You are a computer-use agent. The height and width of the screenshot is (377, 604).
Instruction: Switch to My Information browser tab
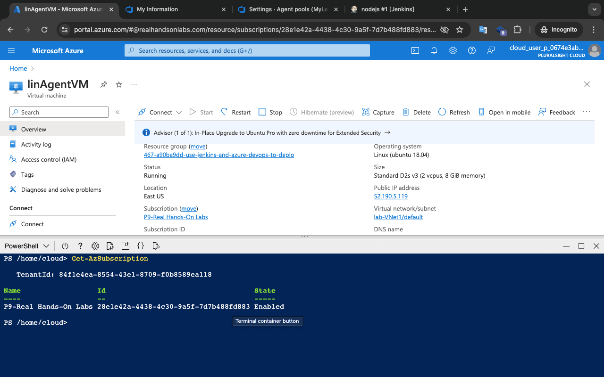click(x=176, y=9)
